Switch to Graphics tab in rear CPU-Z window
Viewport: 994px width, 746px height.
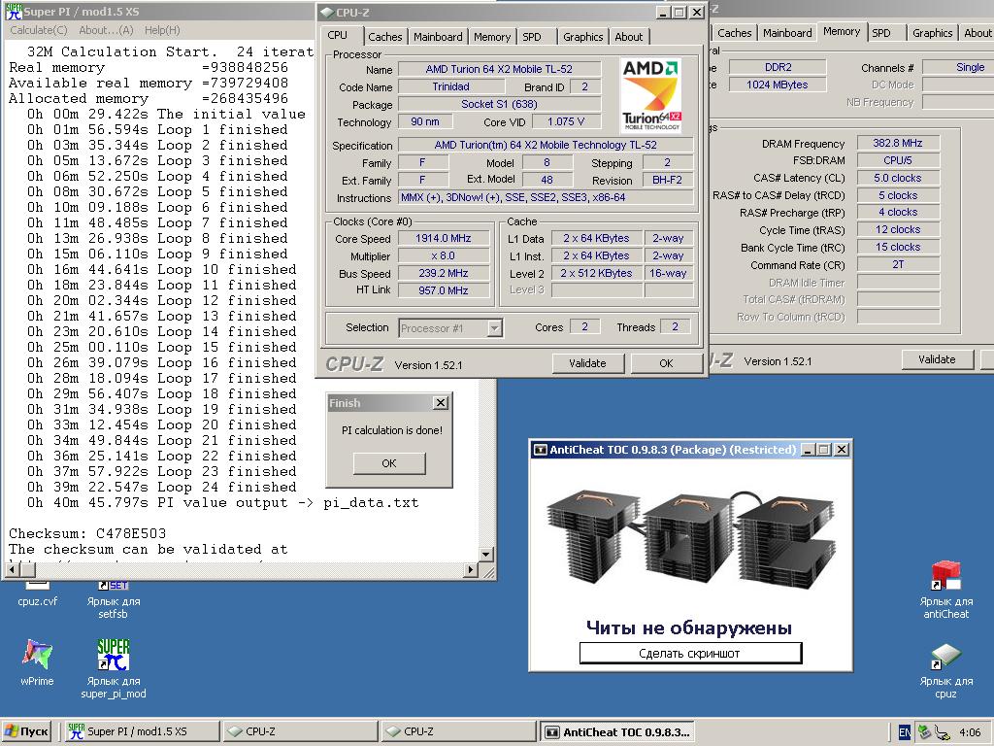tap(933, 33)
